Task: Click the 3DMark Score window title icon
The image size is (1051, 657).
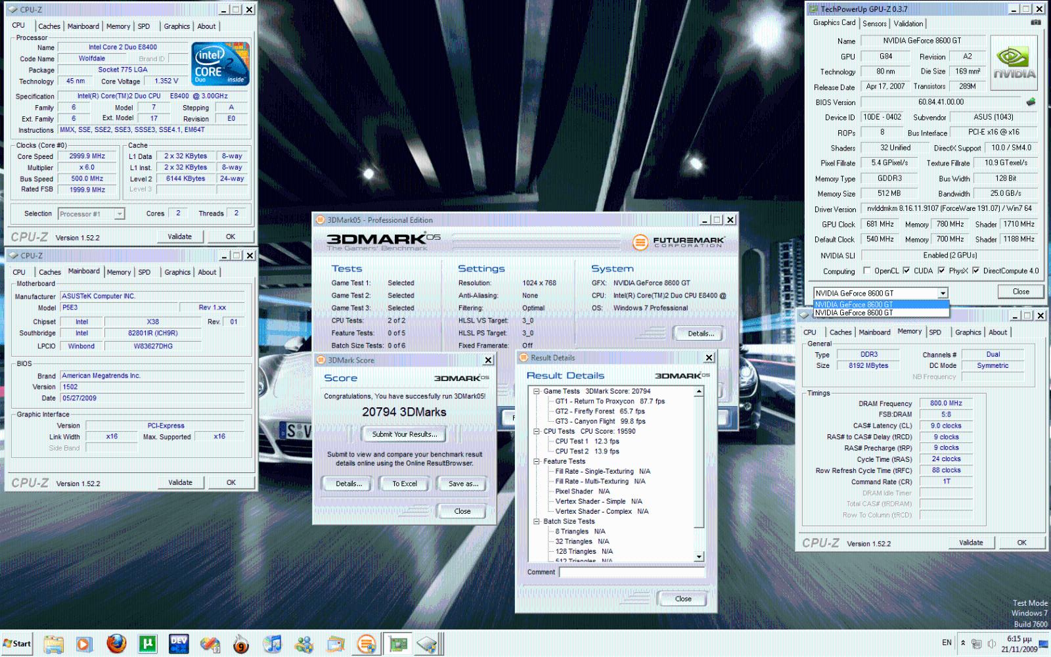Action: 321,360
